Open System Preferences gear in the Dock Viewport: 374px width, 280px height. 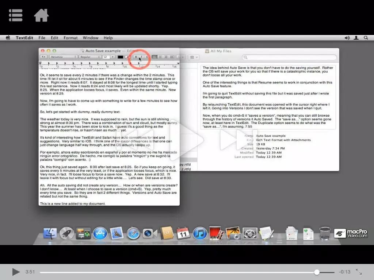pyautogui.click(x=250, y=233)
